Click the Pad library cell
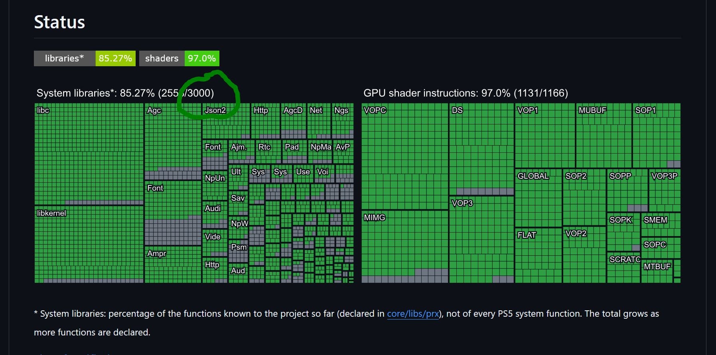The width and height of the screenshot is (716, 355). pyautogui.click(x=295, y=152)
